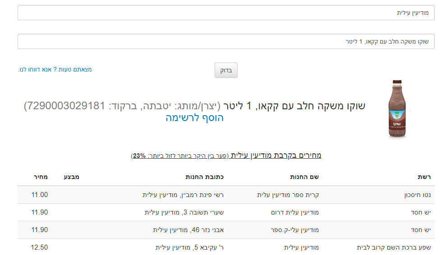Click the chocolate milk bottle product image
Image resolution: width=445 pixels, height=255 pixels.
coord(397,109)
